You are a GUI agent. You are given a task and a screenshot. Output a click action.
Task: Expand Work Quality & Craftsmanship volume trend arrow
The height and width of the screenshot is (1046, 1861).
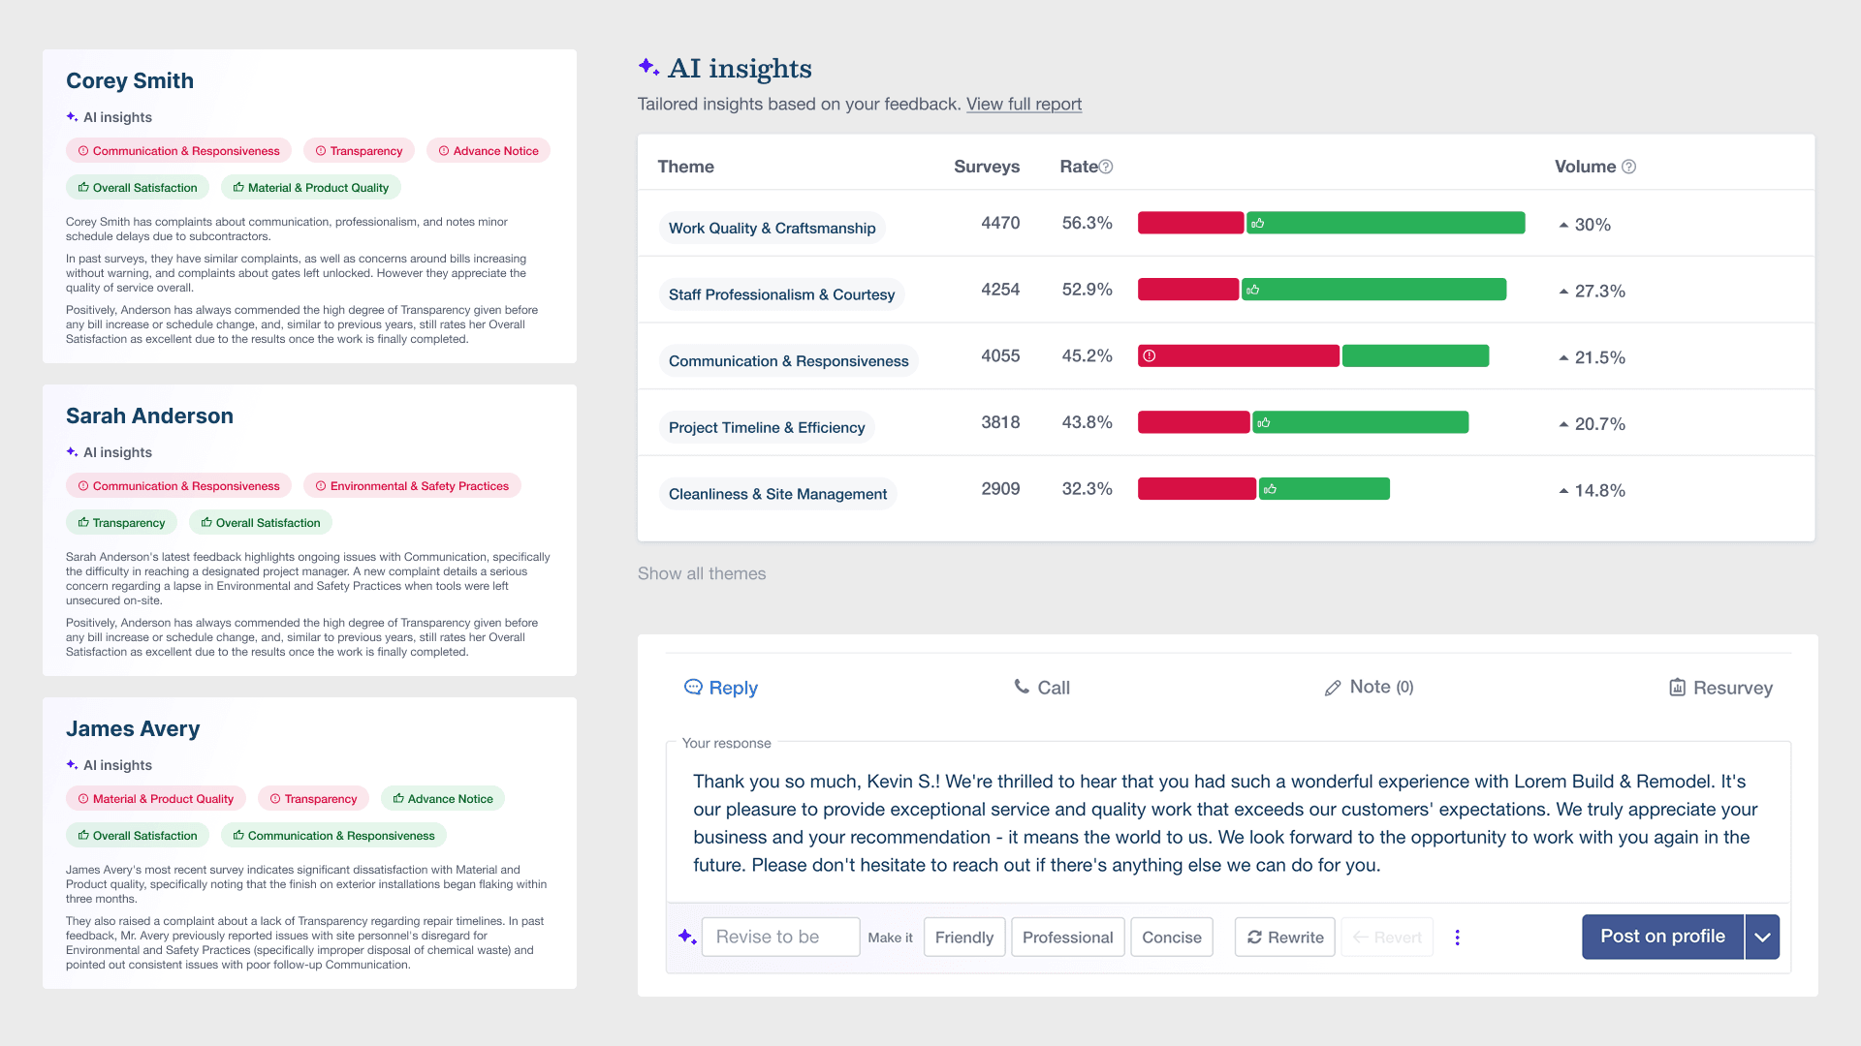[1563, 225]
